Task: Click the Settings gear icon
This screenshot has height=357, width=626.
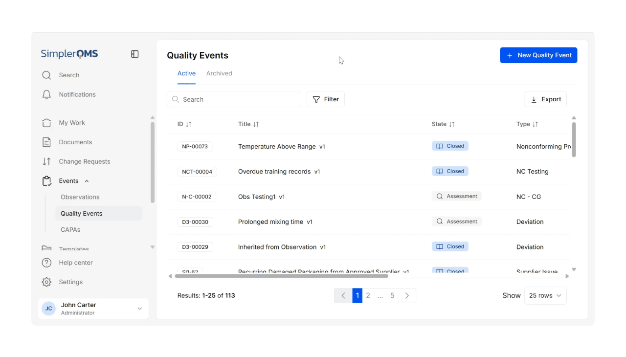Action: point(46,282)
